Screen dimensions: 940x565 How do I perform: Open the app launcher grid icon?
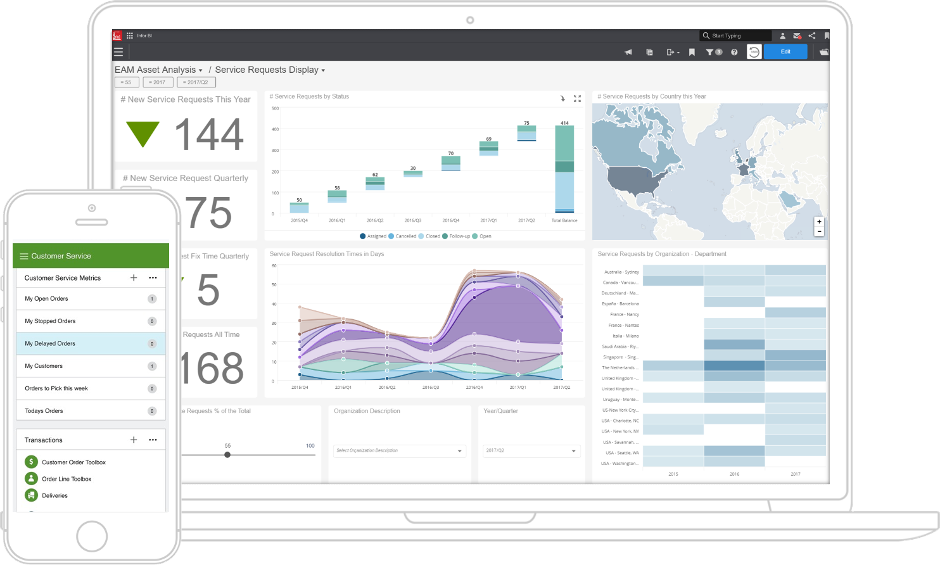click(130, 35)
